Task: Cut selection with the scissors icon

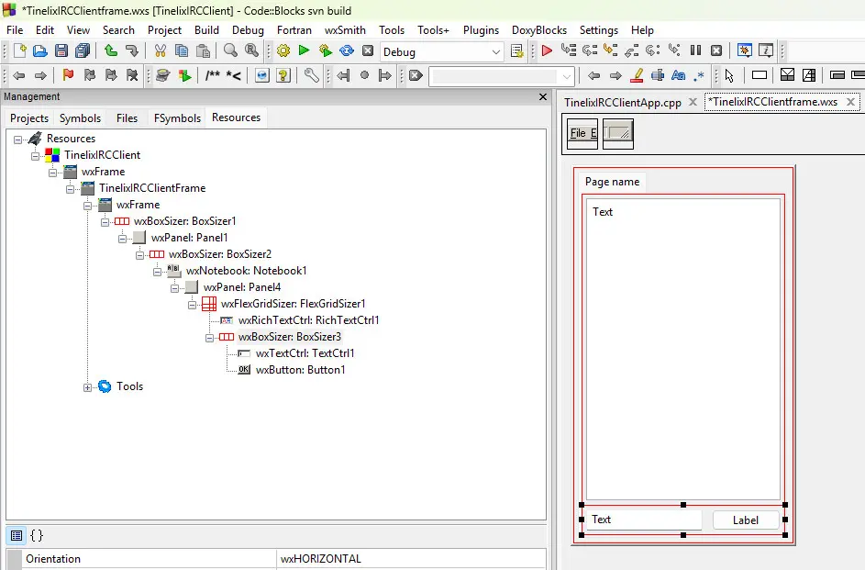Action: coord(160,50)
